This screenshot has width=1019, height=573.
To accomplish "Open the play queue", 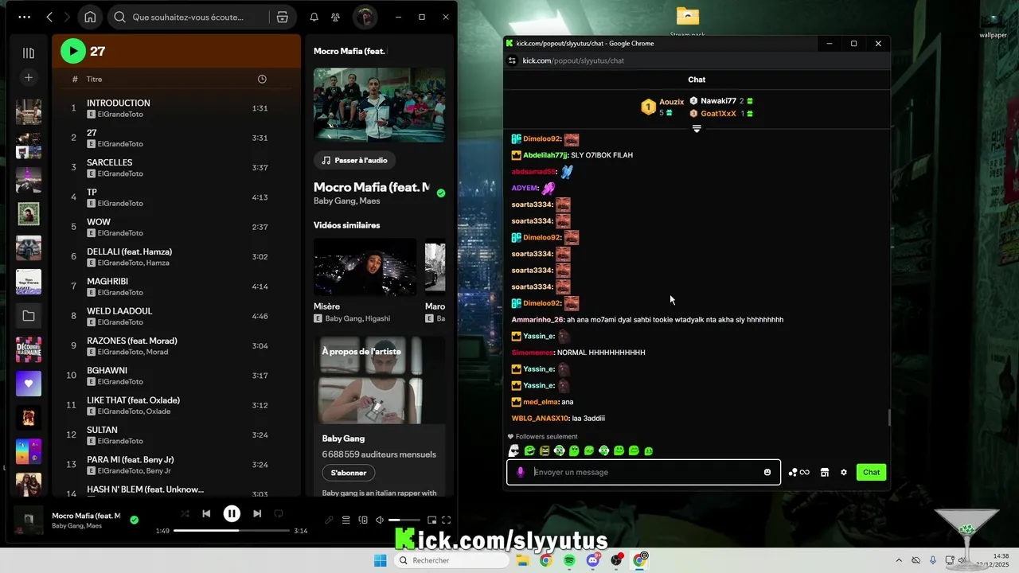I will click(x=346, y=520).
